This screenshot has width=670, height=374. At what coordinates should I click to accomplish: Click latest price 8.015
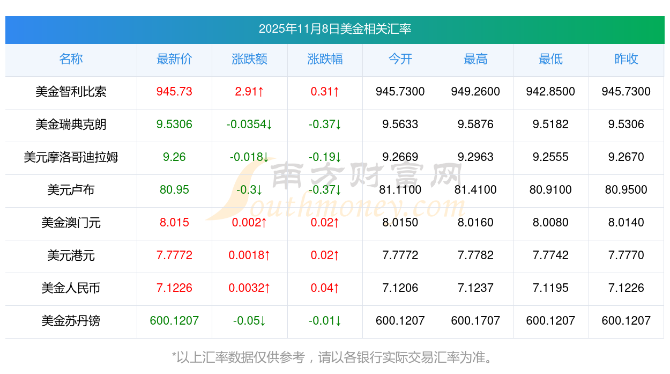(174, 223)
